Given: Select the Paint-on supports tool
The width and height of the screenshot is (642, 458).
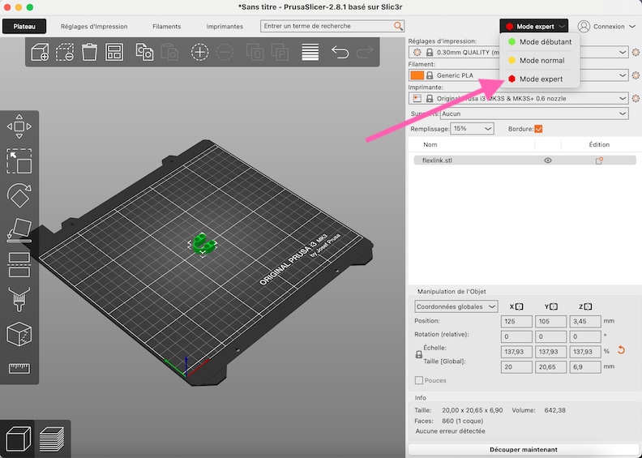Looking at the screenshot, I should tap(19, 299).
